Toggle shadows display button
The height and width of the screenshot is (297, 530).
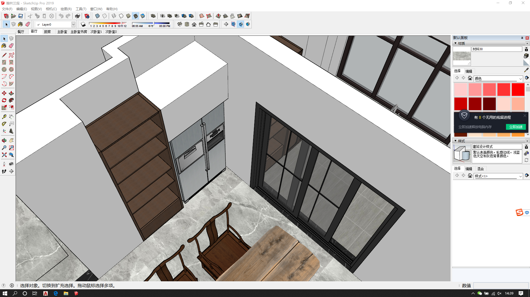pos(83,24)
